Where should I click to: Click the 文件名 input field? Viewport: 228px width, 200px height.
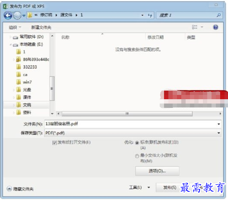tap(133, 124)
